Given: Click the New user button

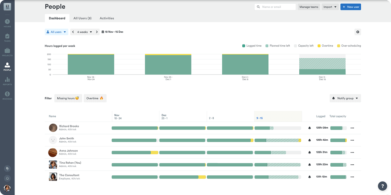Looking at the screenshot, I should coord(351,7).
